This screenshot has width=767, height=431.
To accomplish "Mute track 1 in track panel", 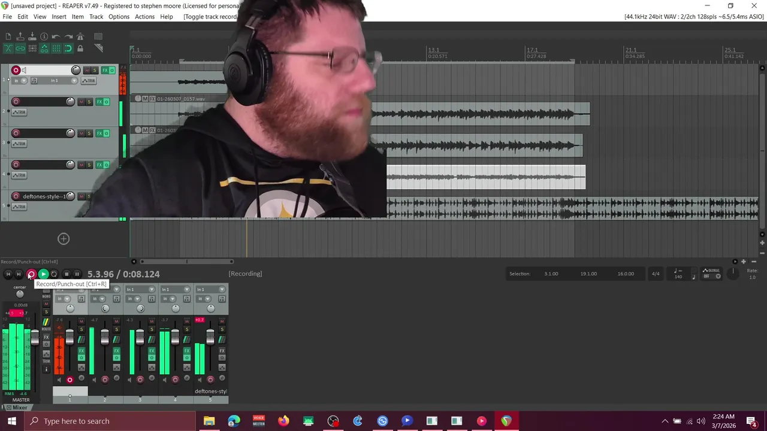I will [87, 70].
